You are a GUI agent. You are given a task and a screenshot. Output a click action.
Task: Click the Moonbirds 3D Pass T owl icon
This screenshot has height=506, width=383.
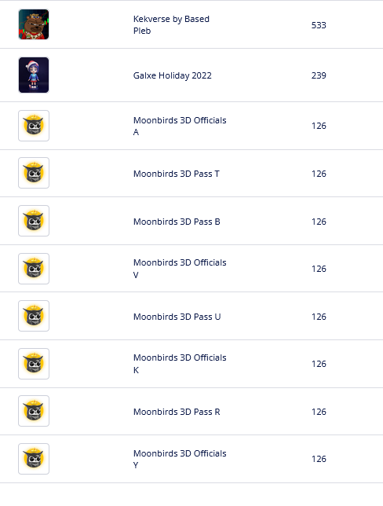34,173
